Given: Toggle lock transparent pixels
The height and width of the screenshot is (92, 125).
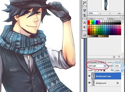Looking at the screenshot, I should [95, 70].
